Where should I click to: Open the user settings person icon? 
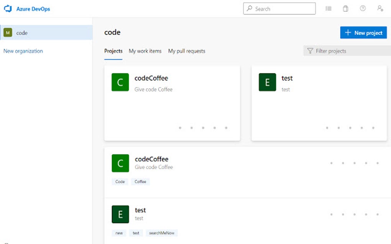380,8
